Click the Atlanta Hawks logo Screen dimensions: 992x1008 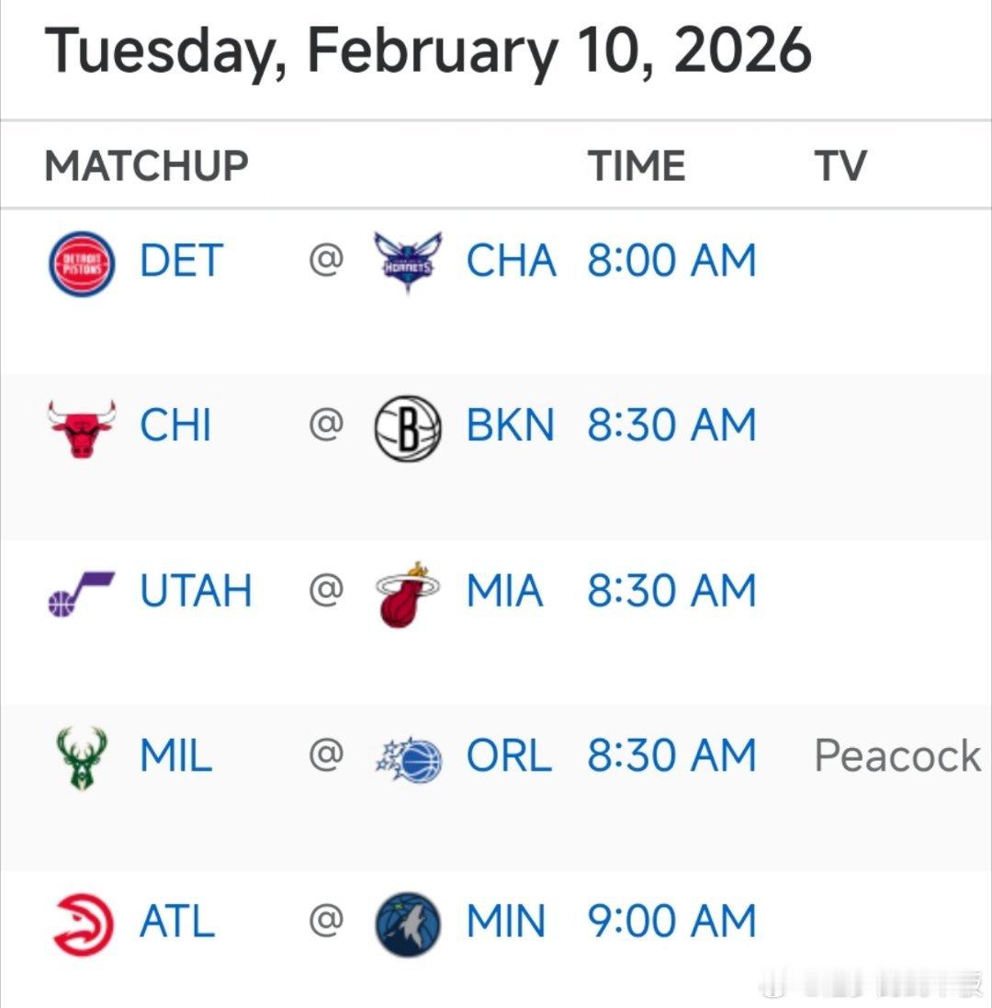[x=83, y=924]
